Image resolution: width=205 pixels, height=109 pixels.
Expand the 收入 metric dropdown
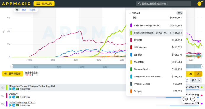196,80
